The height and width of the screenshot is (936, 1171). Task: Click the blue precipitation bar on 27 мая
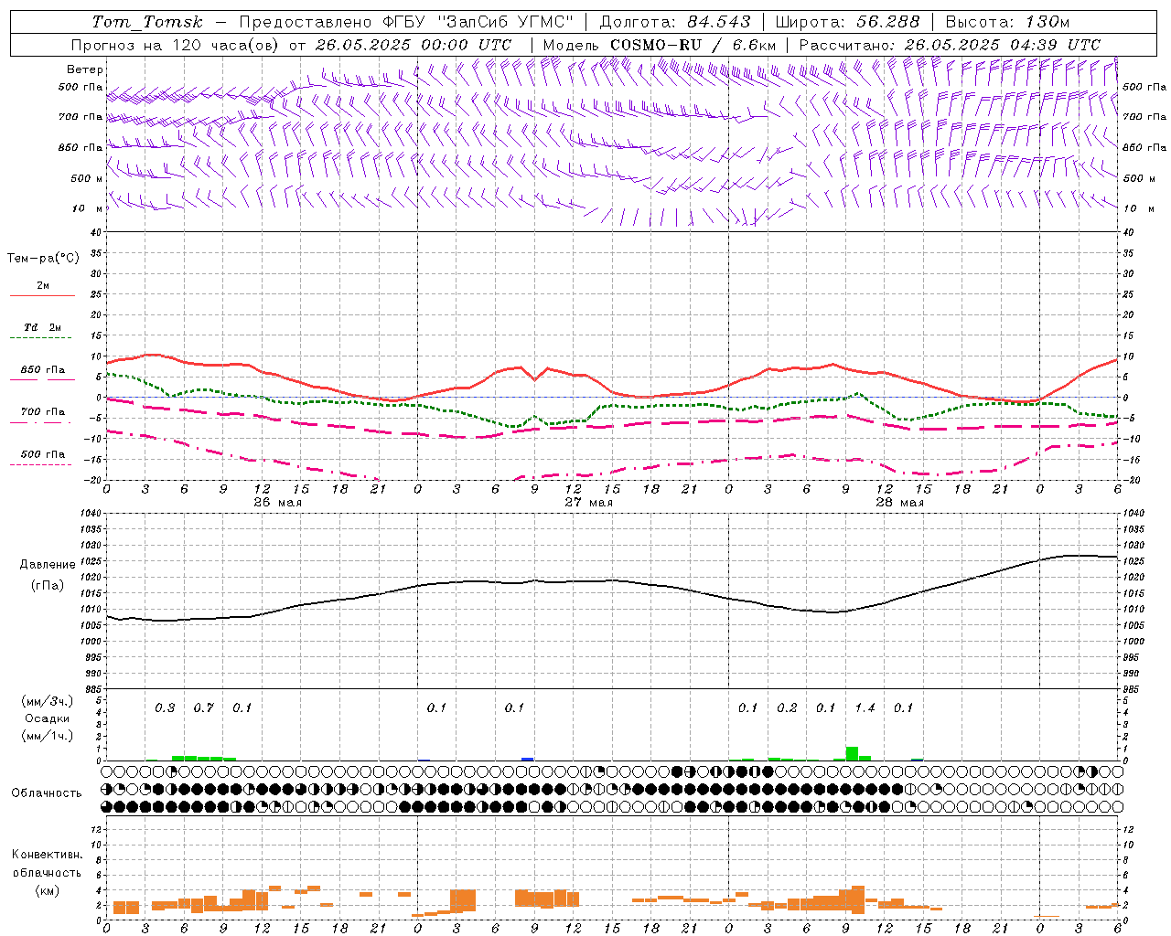click(527, 759)
